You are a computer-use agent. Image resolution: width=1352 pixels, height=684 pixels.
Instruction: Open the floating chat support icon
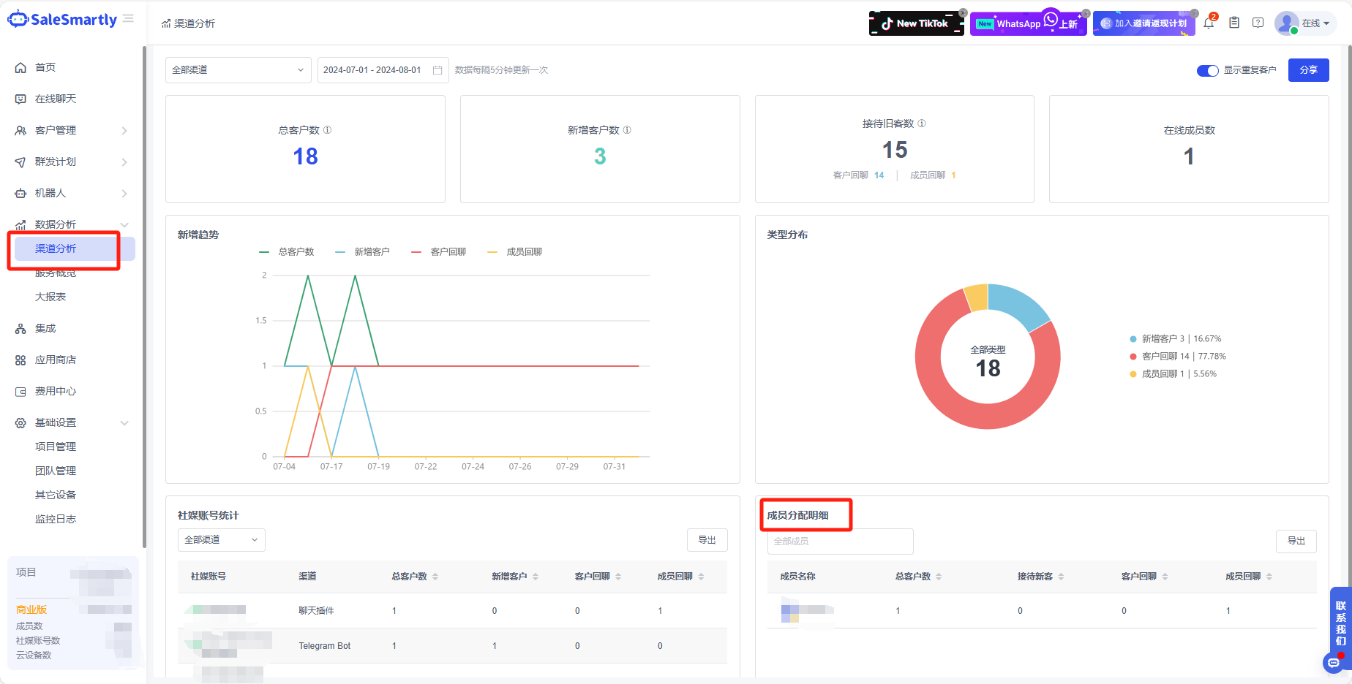click(x=1334, y=663)
